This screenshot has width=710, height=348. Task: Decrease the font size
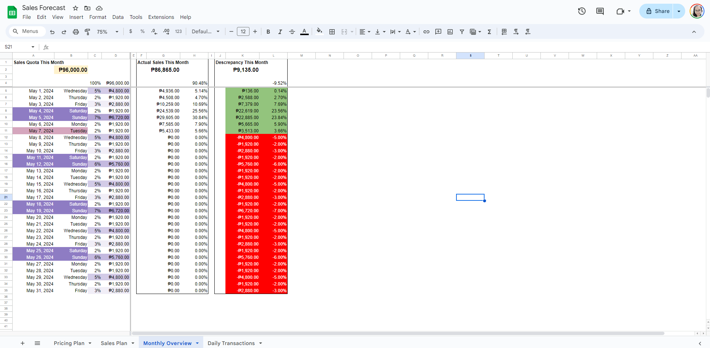[231, 32]
